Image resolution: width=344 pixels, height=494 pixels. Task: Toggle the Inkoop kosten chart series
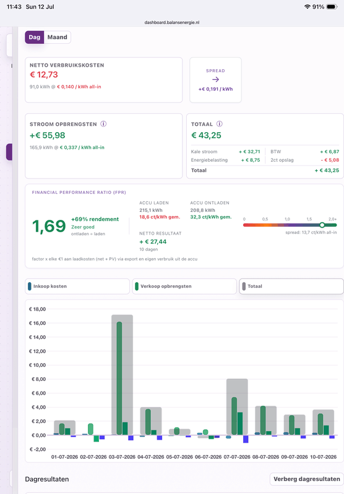click(77, 287)
